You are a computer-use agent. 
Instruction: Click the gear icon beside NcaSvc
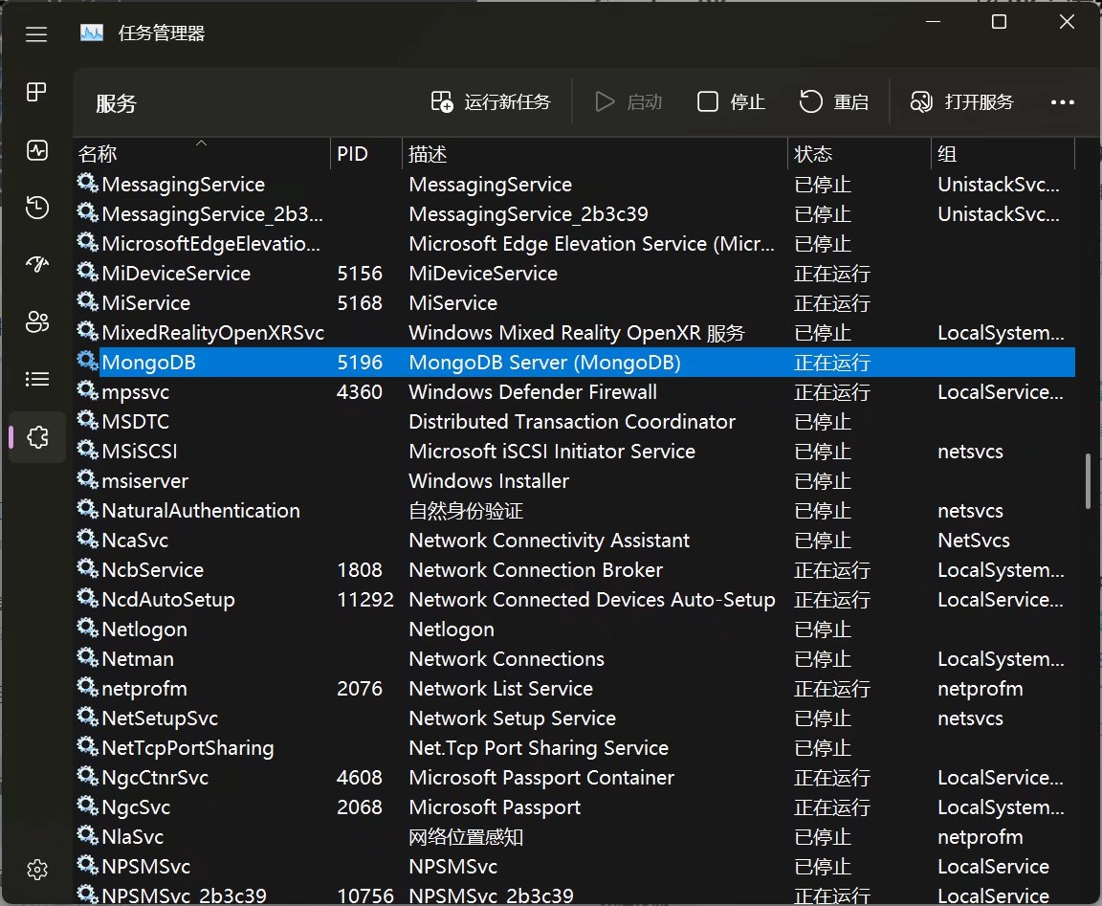click(87, 539)
